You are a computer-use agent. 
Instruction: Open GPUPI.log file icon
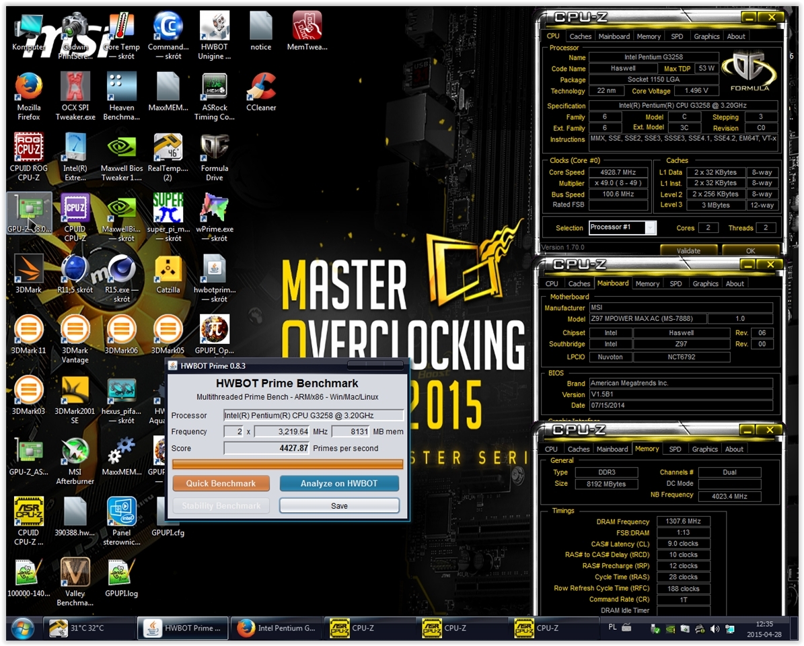click(x=122, y=578)
